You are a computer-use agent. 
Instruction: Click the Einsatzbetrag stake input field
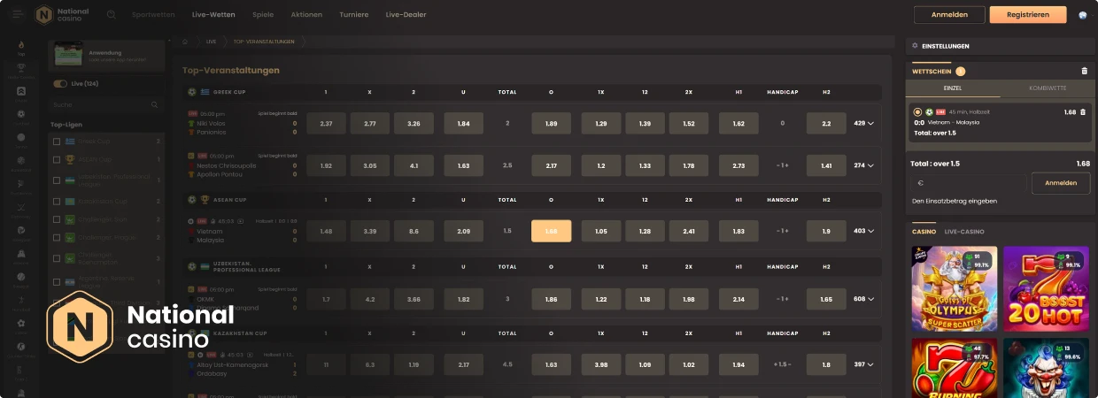pyautogui.click(x=969, y=183)
